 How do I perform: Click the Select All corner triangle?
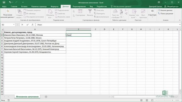2,29
